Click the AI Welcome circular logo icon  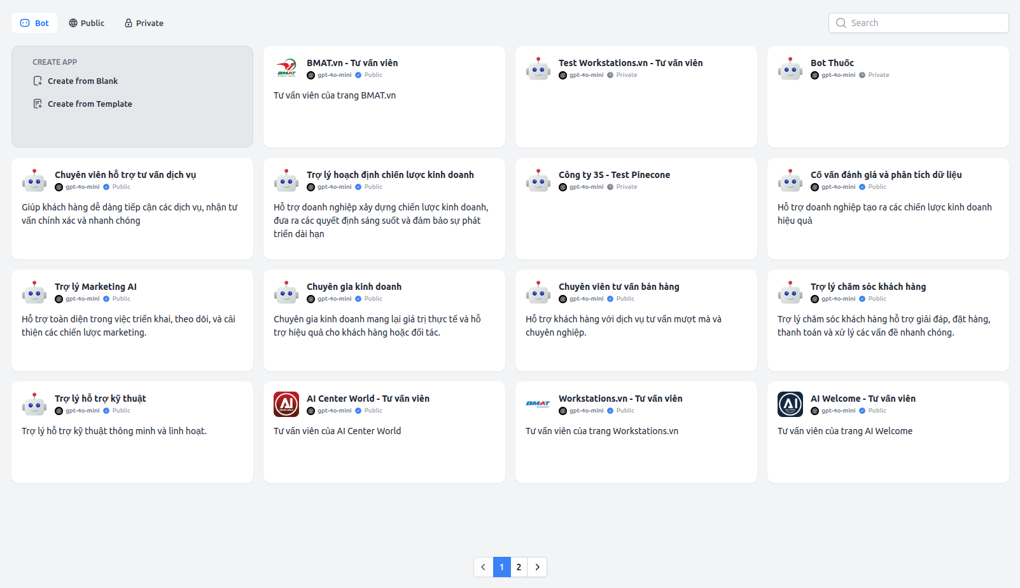[x=790, y=404]
